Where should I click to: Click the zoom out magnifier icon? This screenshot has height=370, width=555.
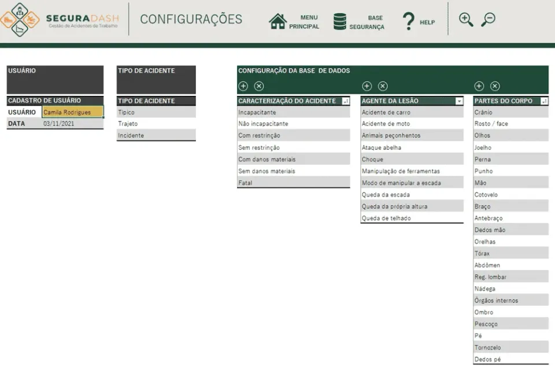488,19
